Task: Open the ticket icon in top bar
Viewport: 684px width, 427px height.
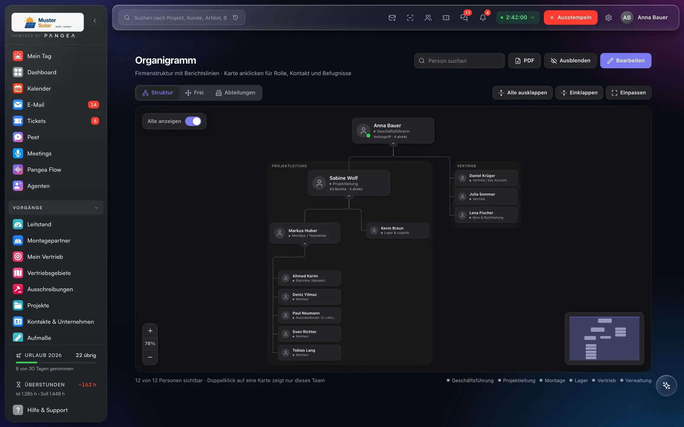Action: coord(446,18)
